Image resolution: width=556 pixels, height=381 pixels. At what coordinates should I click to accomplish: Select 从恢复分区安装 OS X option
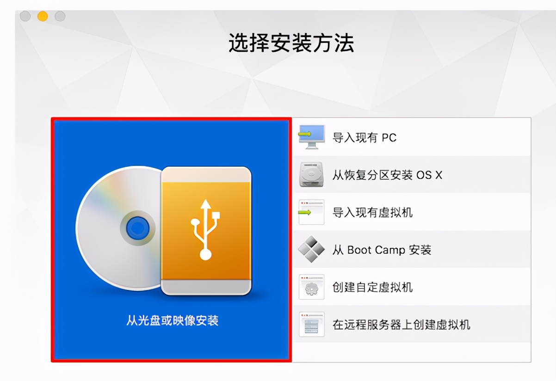pos(412,175)
